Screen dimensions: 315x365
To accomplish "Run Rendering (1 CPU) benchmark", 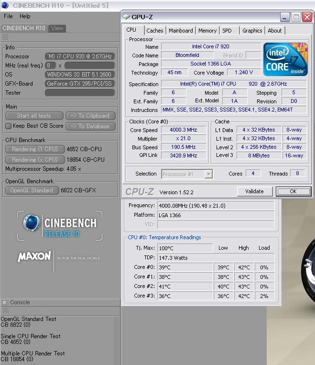I will point(35,149).
